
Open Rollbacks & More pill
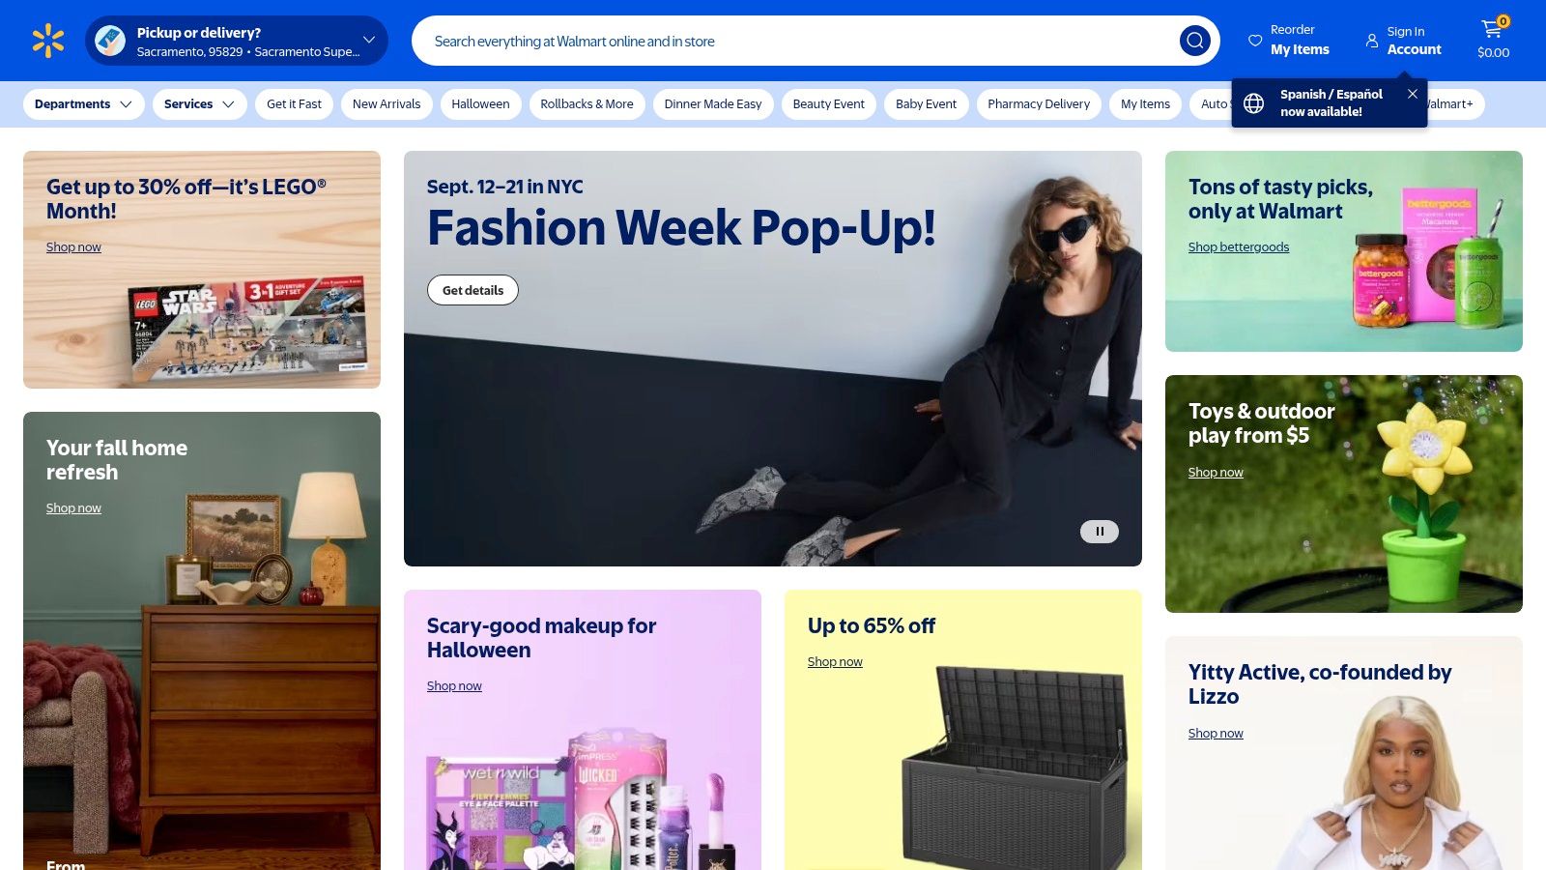[x=587, y=104]
